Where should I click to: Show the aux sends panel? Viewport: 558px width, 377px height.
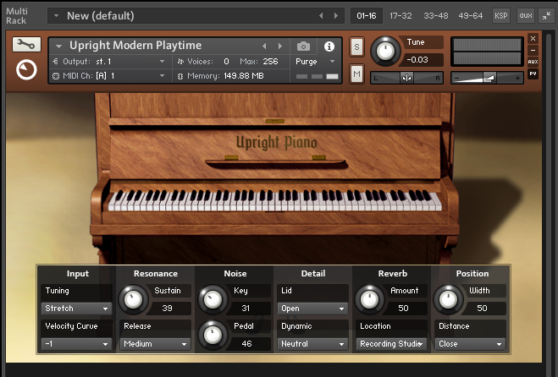tap(526, 15)
